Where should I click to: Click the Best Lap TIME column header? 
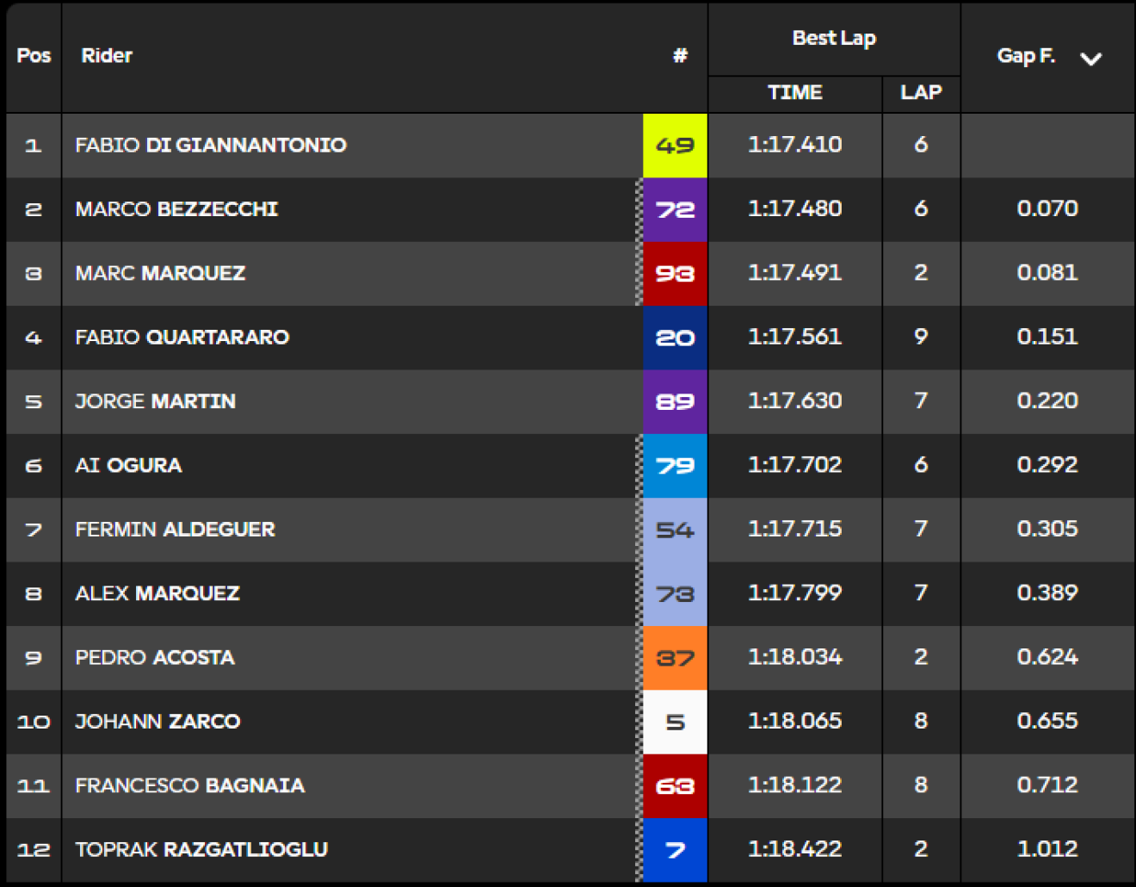pyautogui.click(x=794, y=93)
